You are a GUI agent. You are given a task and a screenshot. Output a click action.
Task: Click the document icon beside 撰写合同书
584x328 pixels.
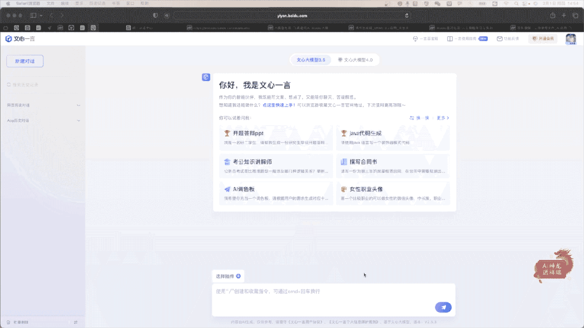(x=344, y=162)
